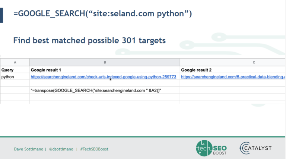The height and width of the screenshot is (159, 286).
Task: Click the 'python' cell
Action: click(15, 77)
